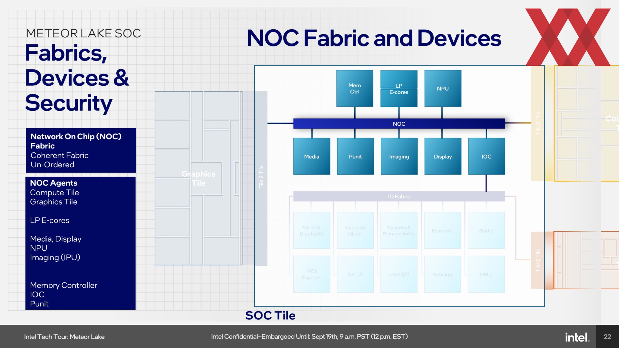Select the Media block
619x348 pixels.
point(312,156)
